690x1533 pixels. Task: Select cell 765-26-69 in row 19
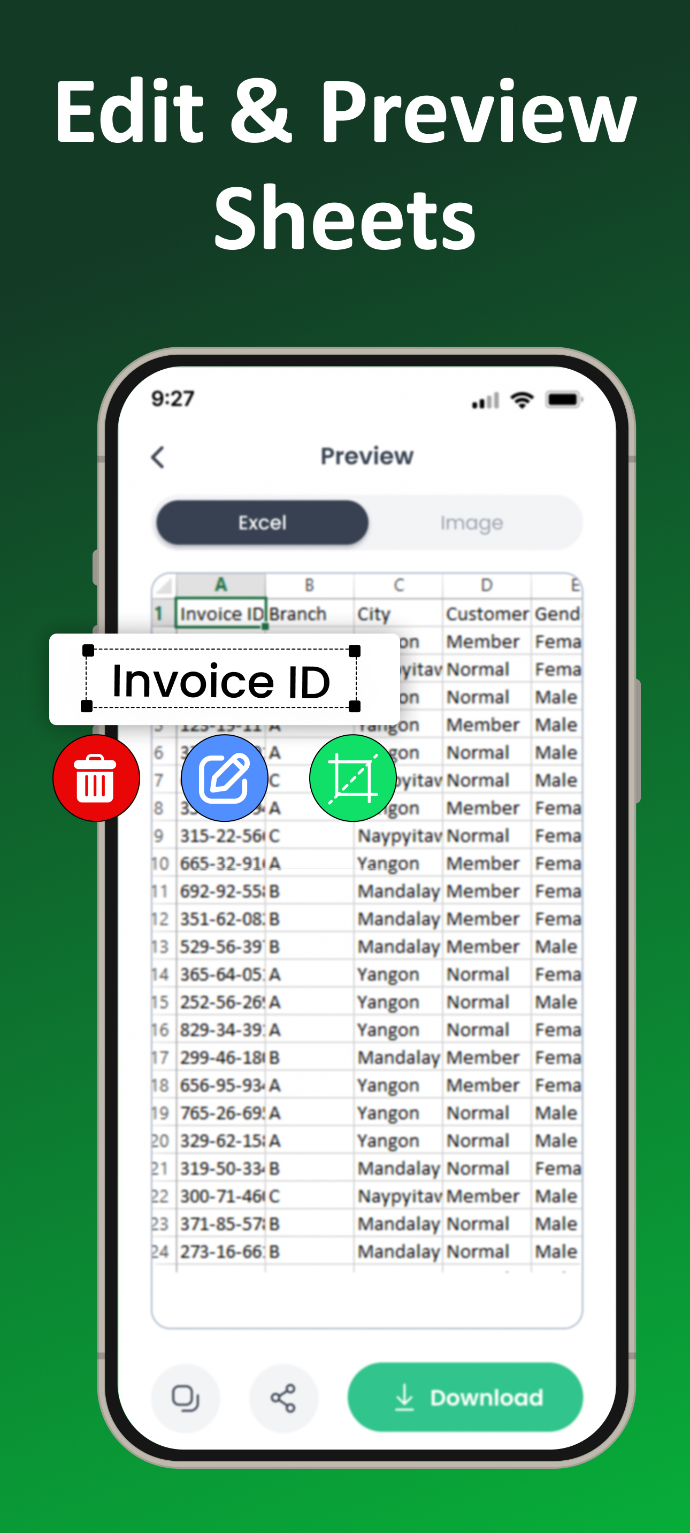tap(221, 1113)
